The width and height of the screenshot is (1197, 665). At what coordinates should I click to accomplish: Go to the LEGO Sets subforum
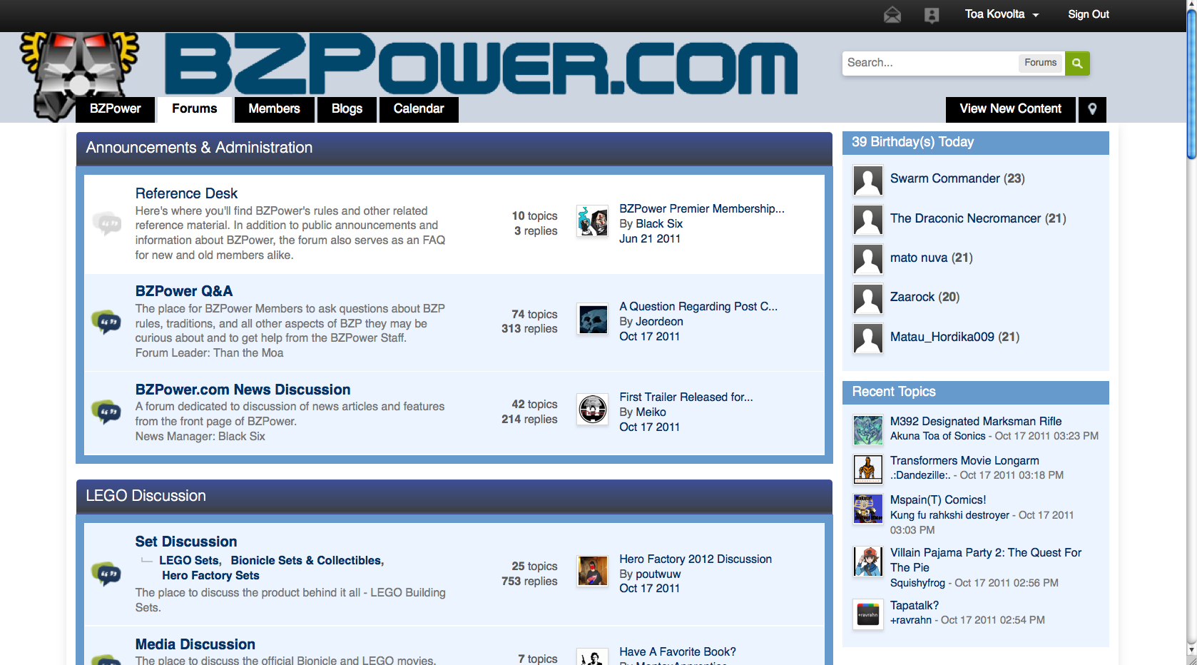click(189, 561)
